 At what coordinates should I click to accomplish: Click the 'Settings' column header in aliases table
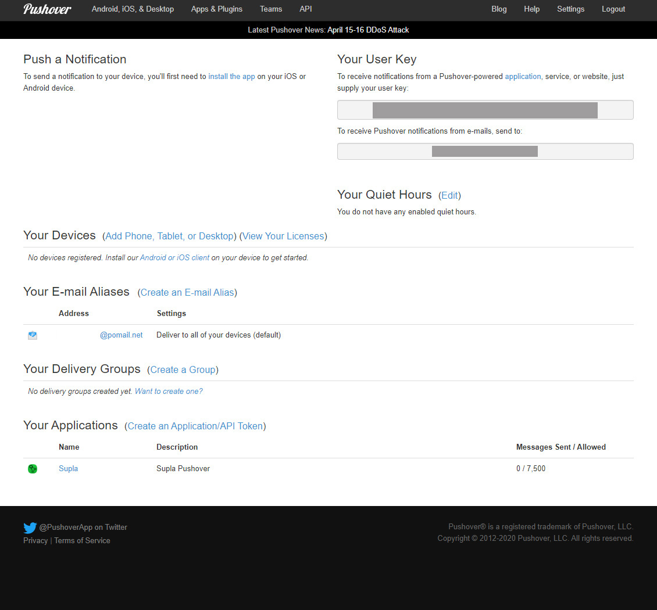tap(172, 313)
